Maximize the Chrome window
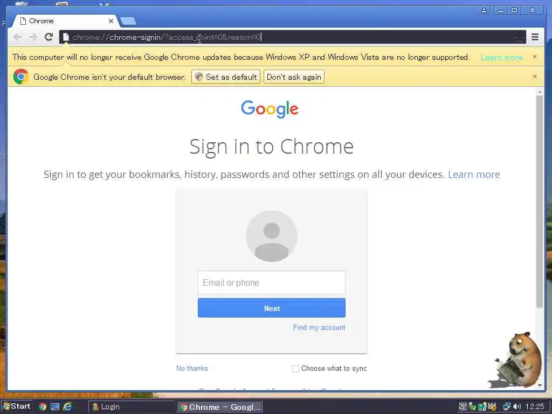The width and height of the screenshot is (552, 414). point(514,10)
